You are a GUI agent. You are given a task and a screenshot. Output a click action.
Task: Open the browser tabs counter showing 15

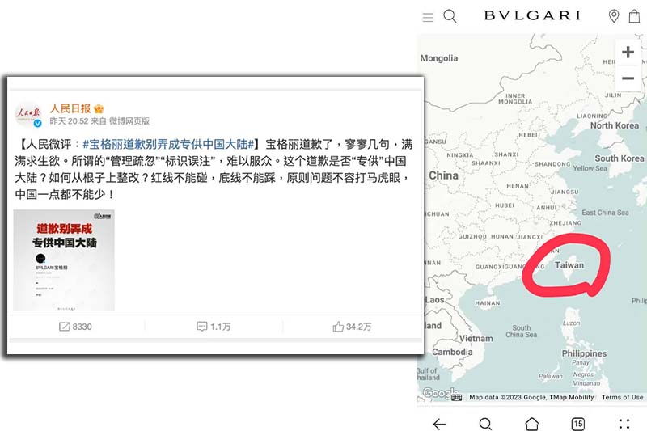577,424
